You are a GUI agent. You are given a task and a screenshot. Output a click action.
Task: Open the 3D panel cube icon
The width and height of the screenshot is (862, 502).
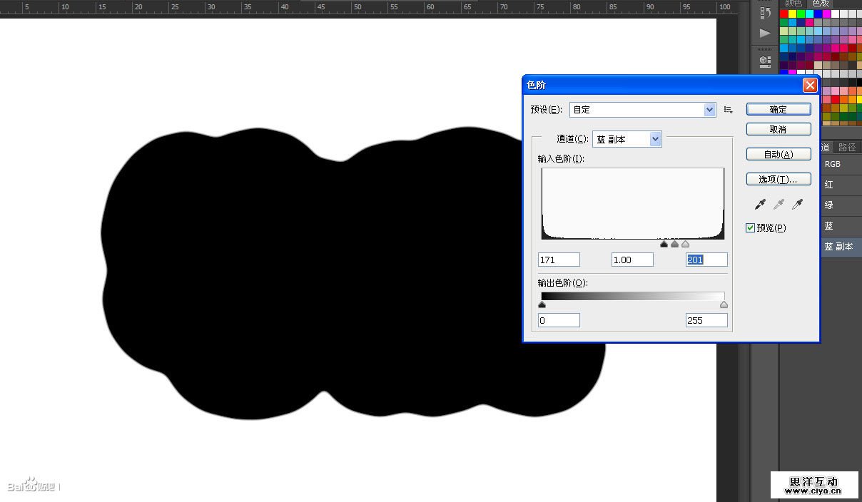[765, 61]
